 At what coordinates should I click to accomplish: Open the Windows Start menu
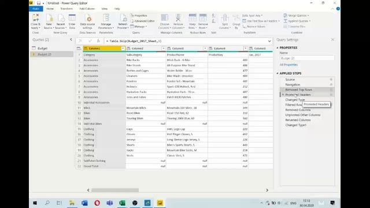click(x=35, y=203)
